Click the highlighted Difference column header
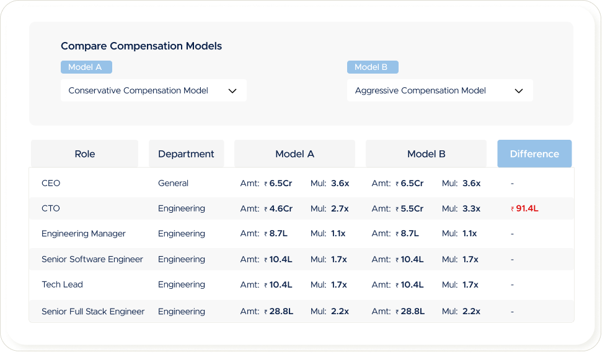The height and width of the screenshot is (355, 605). [x=534, y=154]
